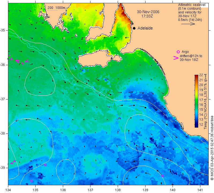
Task: Click the 0.5m/s (1kt 24h) scale text
Action: [190, 20]
